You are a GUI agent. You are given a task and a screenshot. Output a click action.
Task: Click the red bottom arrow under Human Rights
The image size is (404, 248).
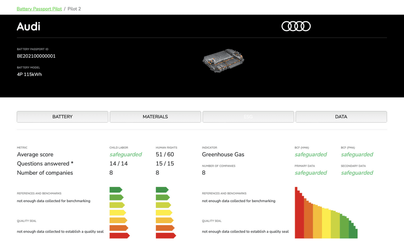point(165,235)
